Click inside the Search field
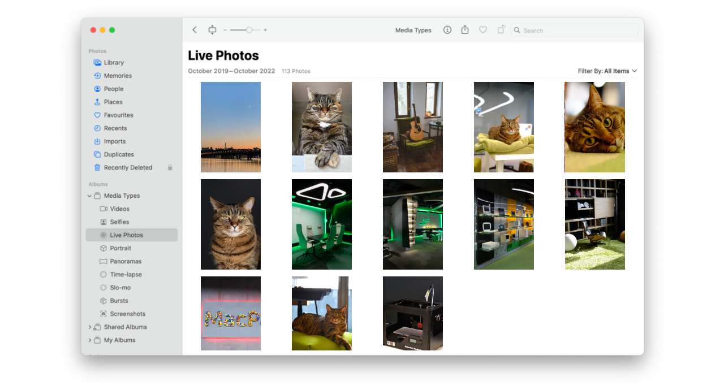The image size is (724, 390). click(x=575, y=31)
